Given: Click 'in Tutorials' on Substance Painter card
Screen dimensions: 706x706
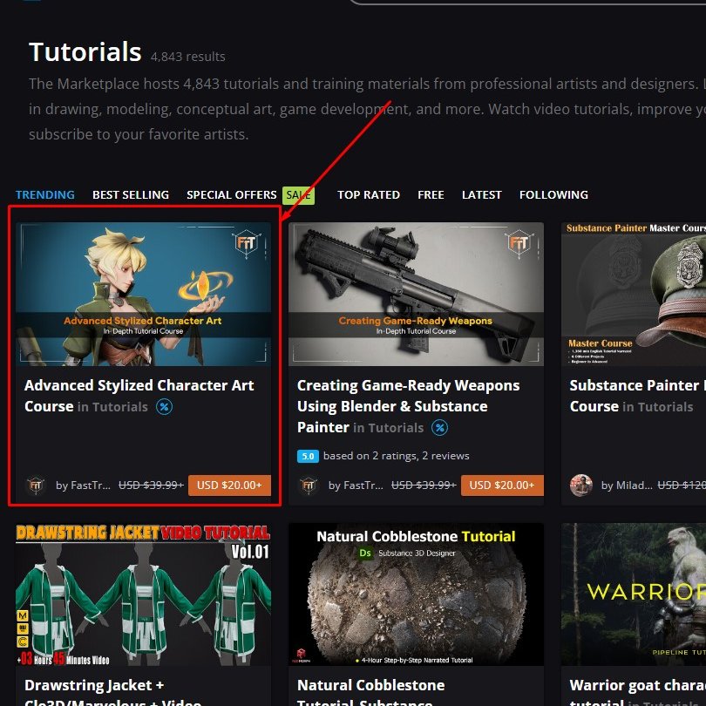Looking at the screenshot, I should click(x=658, y=407).
